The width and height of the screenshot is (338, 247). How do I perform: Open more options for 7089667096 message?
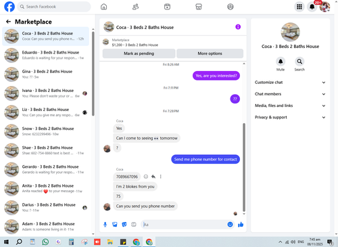[x=160, y=177]
